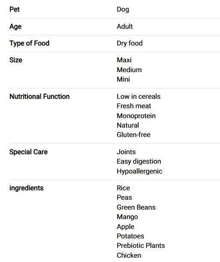Select the 'Maxi' size entry

pos(124,60)
